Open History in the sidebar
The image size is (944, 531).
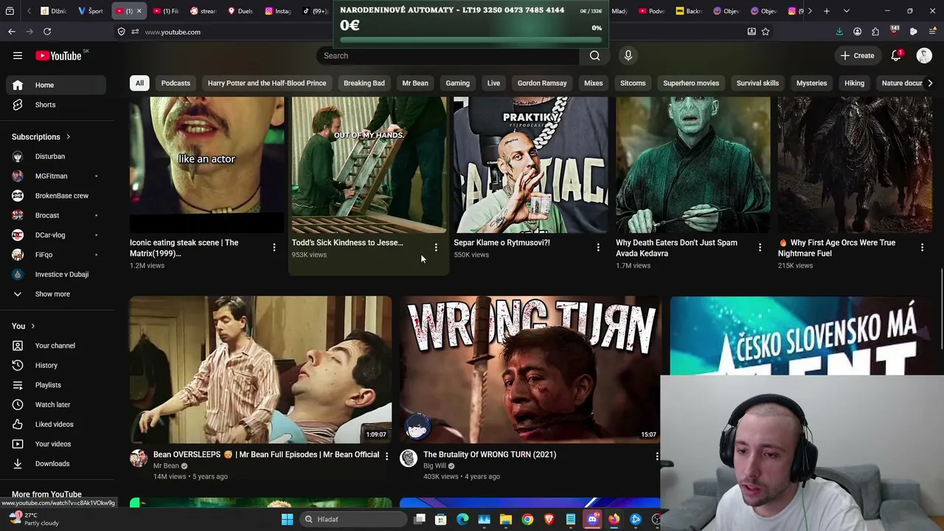click(56, 365)
